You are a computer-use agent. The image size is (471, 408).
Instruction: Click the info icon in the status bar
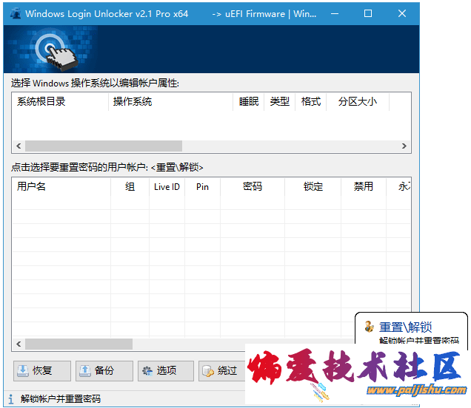click(10, 399)
